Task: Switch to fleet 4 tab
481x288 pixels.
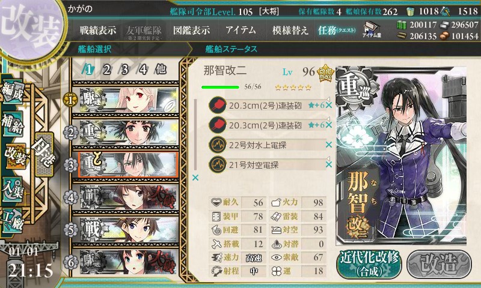Action: point(142,70)
